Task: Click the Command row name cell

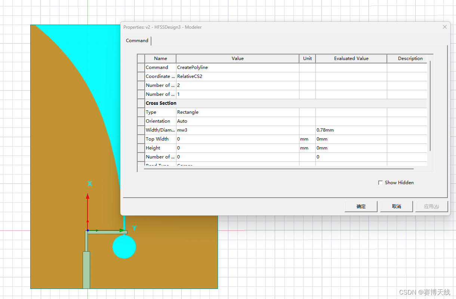Action: [x=160, y=67]
